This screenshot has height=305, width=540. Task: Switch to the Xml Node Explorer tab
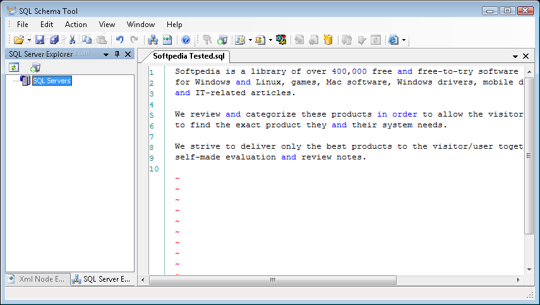[37, 279]
